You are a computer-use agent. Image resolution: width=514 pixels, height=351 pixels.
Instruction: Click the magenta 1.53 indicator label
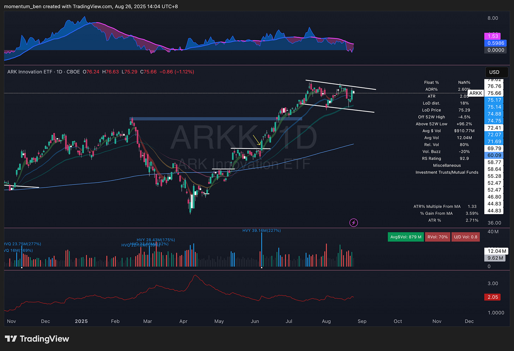coord(493,36)
